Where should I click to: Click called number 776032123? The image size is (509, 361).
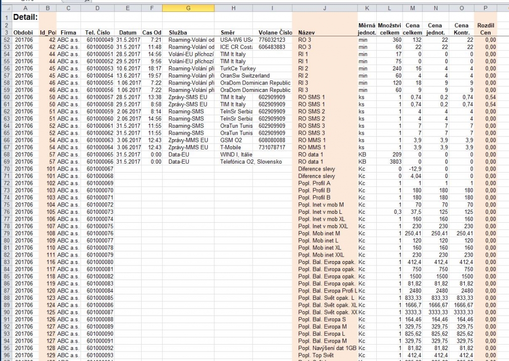tap(272, 40)
